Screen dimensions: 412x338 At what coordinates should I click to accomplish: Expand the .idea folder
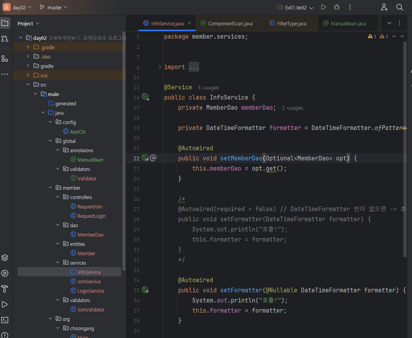(x=28, y=56)
